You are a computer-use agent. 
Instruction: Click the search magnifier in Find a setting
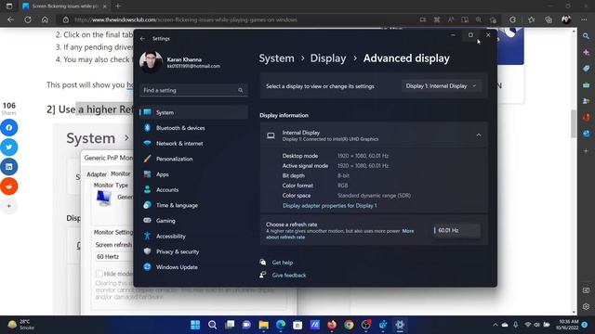[240, 90]
